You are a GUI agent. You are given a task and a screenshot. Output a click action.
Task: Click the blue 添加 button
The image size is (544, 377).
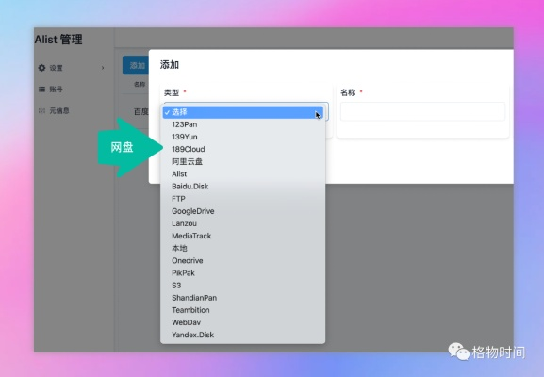[136, 65]
